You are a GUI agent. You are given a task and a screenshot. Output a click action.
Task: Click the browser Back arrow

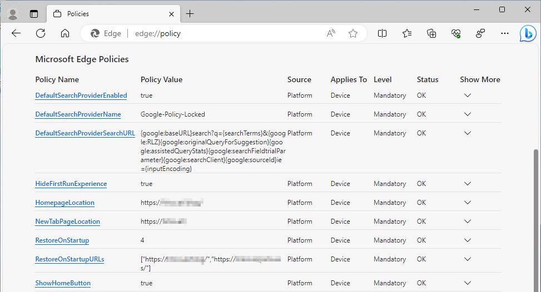[x=16, y=33]
